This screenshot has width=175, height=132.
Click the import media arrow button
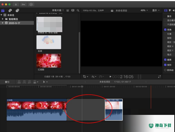pos(16,5)
